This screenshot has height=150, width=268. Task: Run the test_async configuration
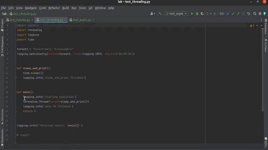[192, 14]
